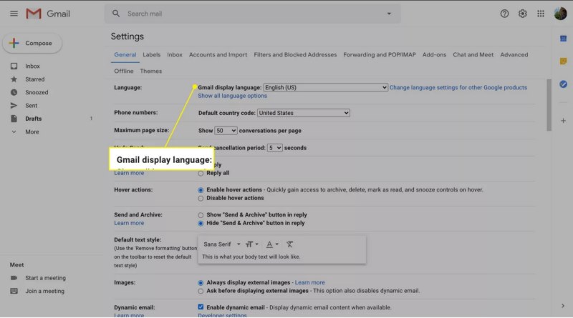Open the Gmail display language dropdown
The width and height of the screenshot is (573, 318).
(x=325, y=87)
